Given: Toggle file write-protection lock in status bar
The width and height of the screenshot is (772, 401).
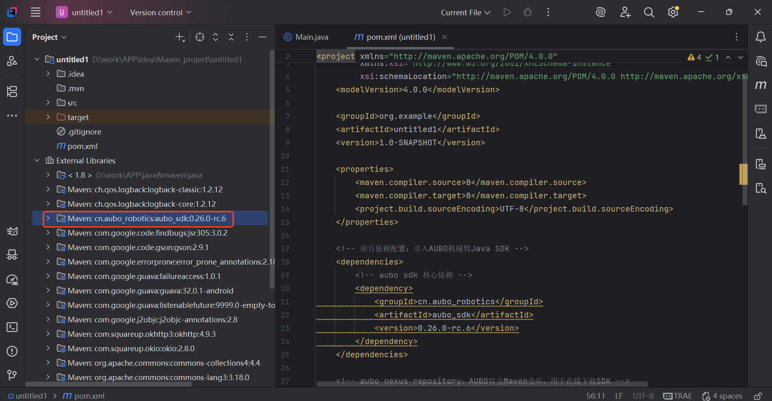Looking at the screenshot, I should pyautogui.click(x=758, y=396).
